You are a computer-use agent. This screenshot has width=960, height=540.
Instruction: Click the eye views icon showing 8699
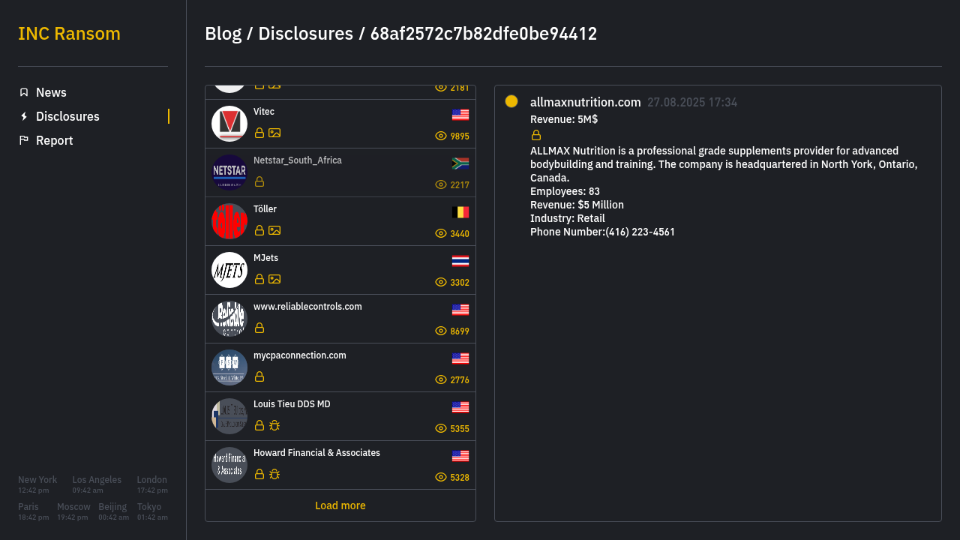[441, 331]
